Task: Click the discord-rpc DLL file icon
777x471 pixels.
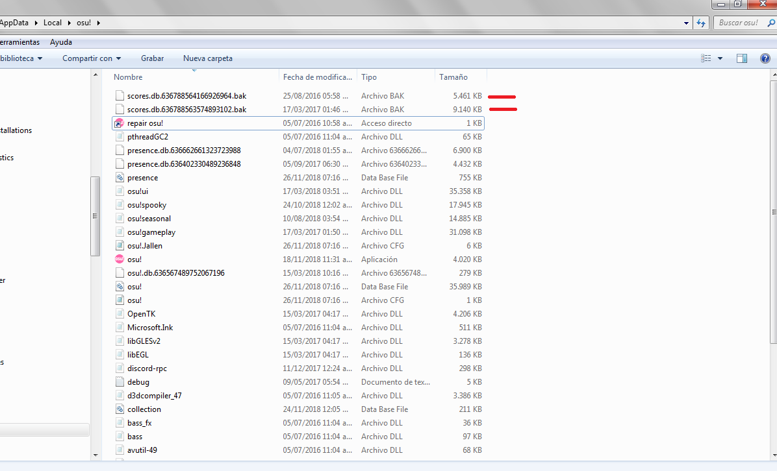Action: click(x=120, y=368)
